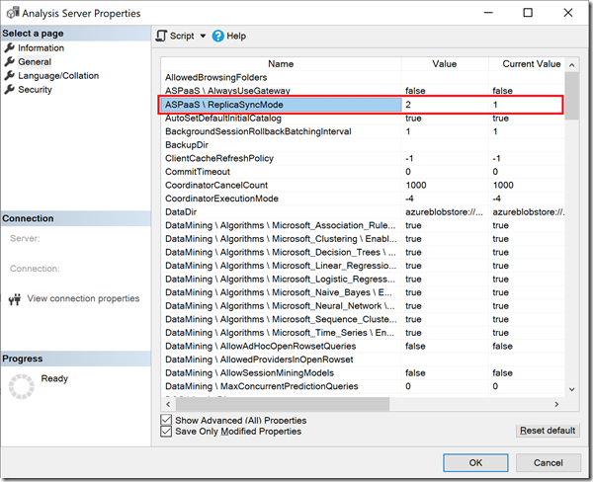
Task: Click the horizontal scrollbar left arrow
Action: [x=168, y=404]
